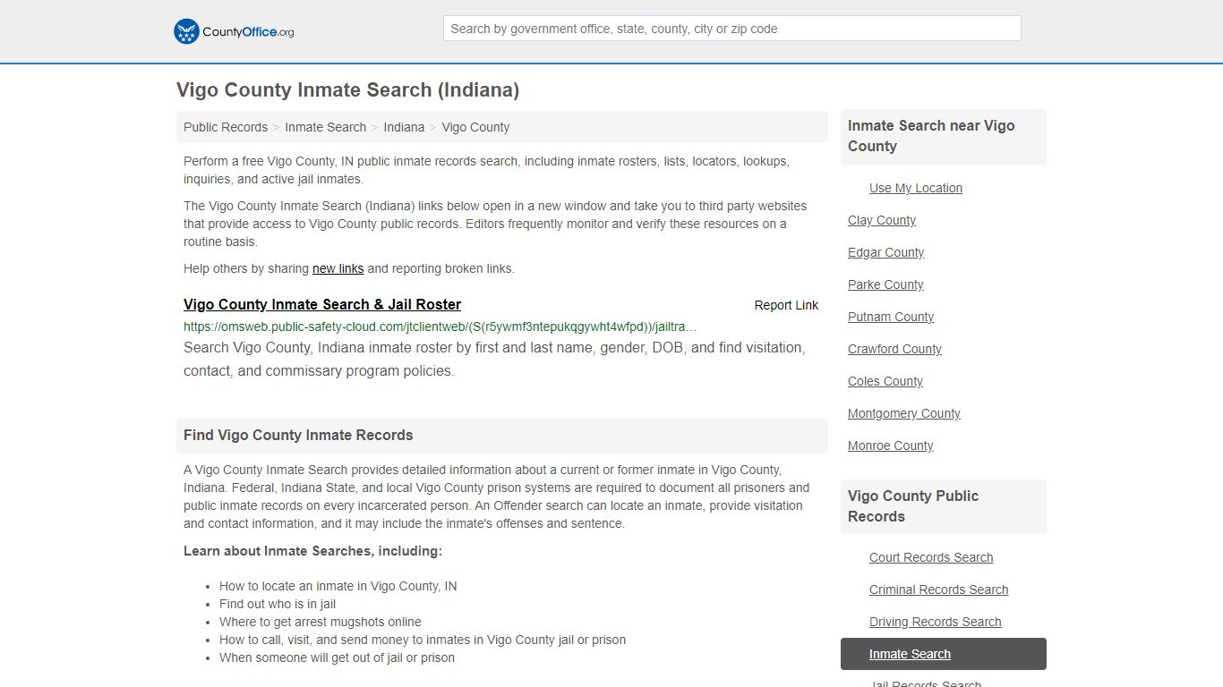
Task: Open the omsweb public-safety-cloud URL
Action: (440, 327)
